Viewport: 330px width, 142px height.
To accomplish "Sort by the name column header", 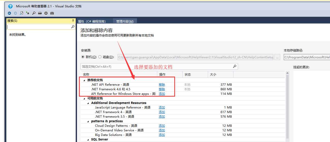I will click(119, 75).
